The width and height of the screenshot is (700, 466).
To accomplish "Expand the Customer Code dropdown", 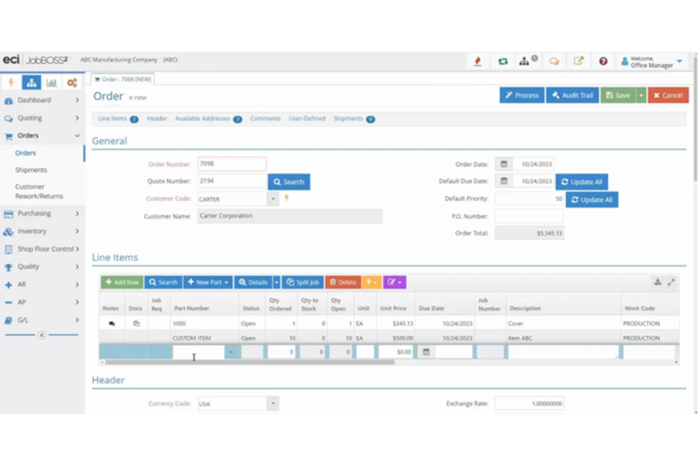I will pyautogui.click(x=273, y=199).
